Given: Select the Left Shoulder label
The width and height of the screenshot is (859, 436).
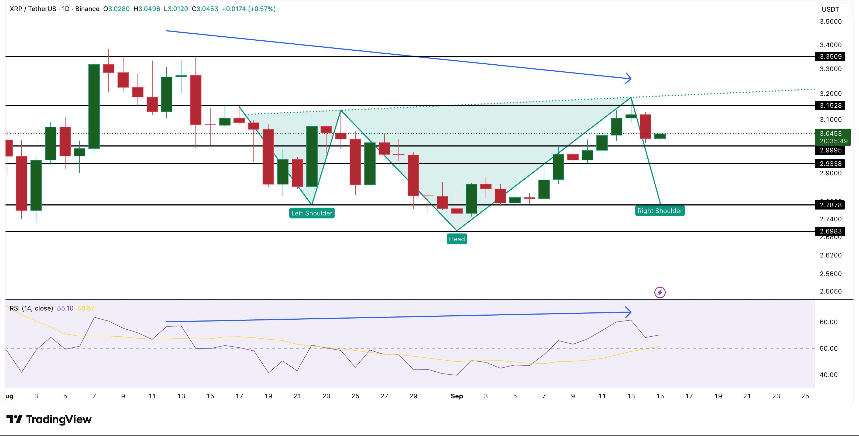Looking at the screenshot, I should coord(312,213).
